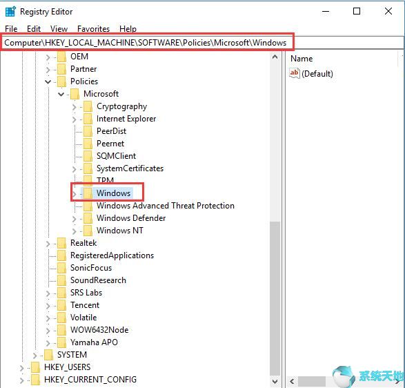Click the Partner folder icon

(61, 69)
